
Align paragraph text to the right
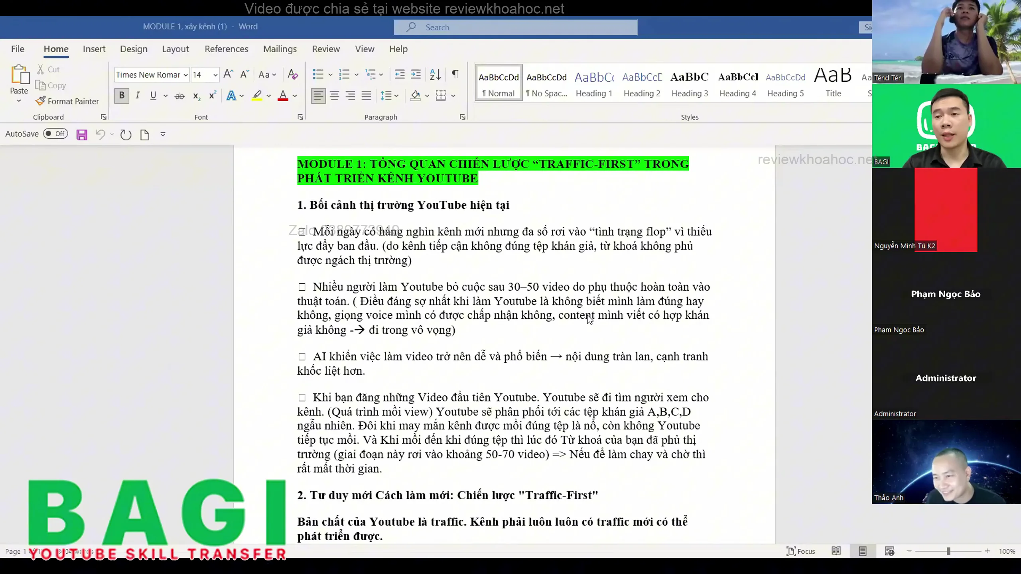pos(350,96)
